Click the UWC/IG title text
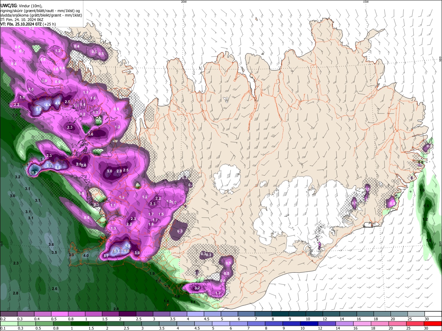This screenshot has height=331, width=442. coord(8,6)
